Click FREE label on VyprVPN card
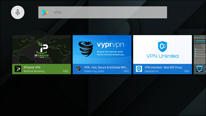 click(x=126, y=71)
